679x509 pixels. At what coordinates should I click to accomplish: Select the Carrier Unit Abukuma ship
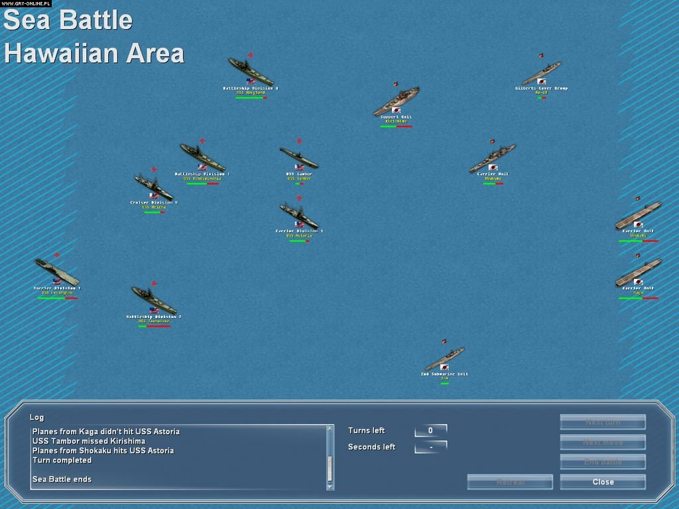pyautogui.click(x=494, y=159)
